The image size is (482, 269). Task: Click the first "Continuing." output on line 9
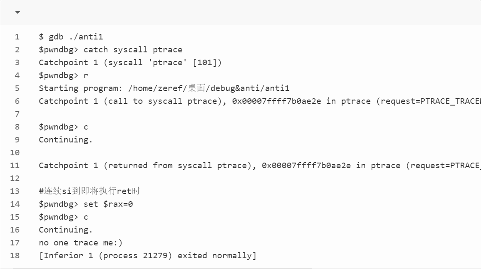[66, 140]
